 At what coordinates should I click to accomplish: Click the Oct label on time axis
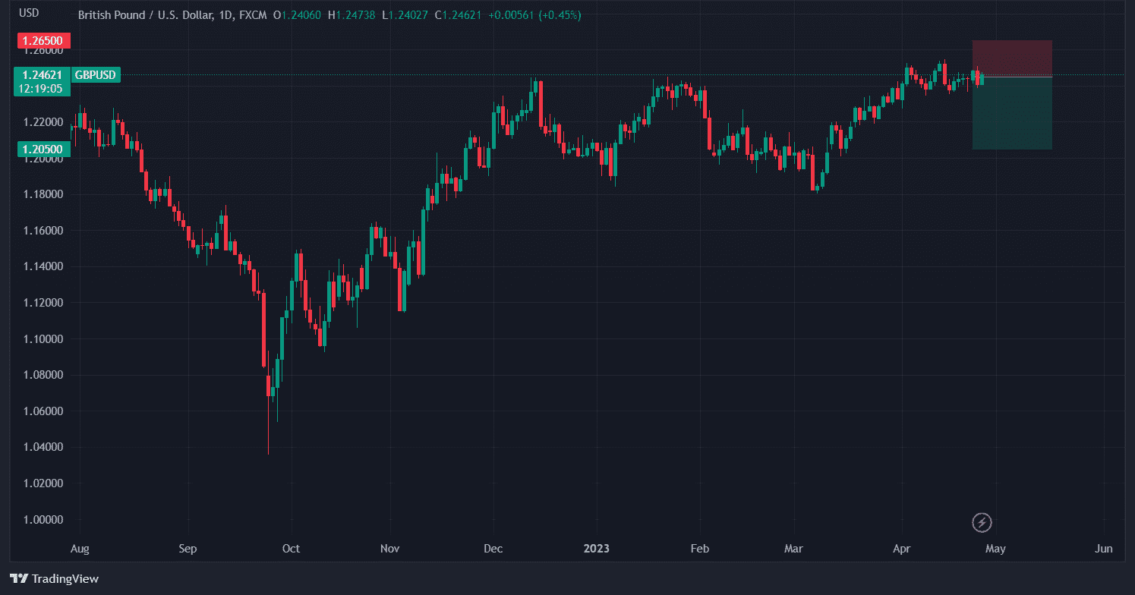(291, 549)
